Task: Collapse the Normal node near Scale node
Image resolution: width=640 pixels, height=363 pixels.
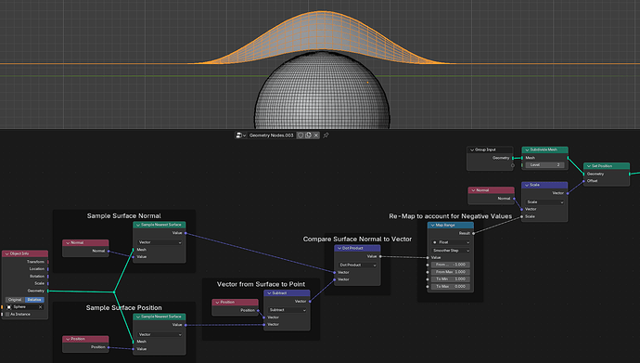Action: (473, 190)
